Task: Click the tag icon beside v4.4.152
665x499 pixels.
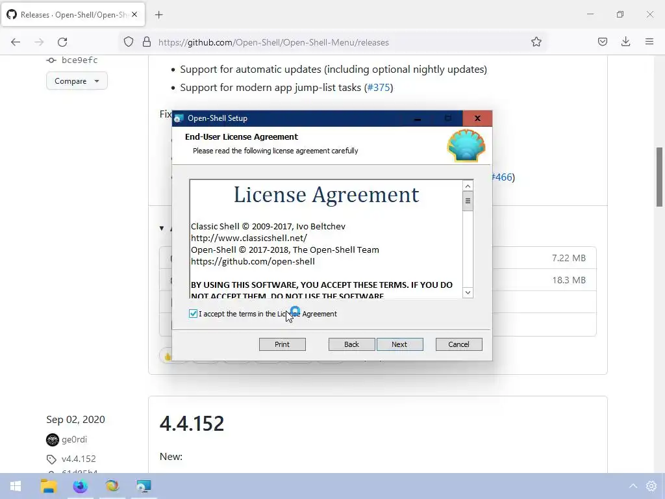Action: [x=51, y=459]
